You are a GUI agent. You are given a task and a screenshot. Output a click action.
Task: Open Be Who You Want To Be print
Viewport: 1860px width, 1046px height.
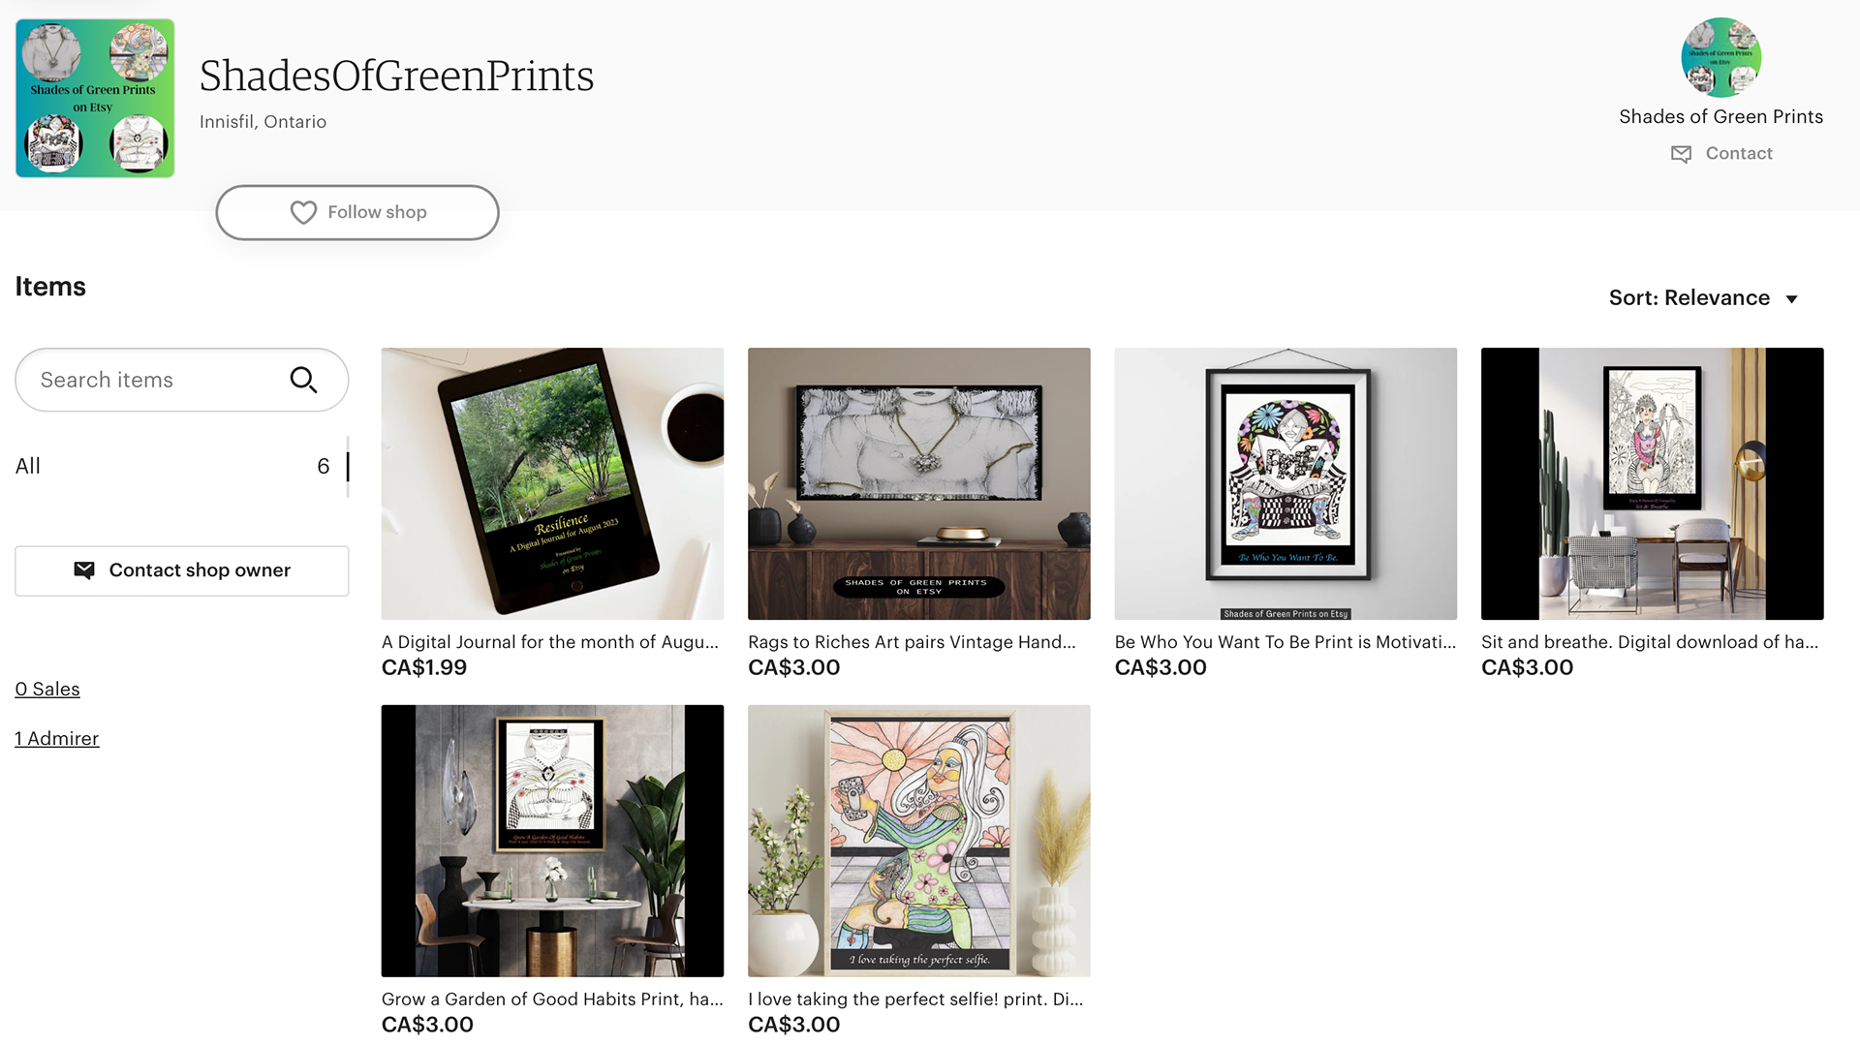click(x=1286, y=483)
